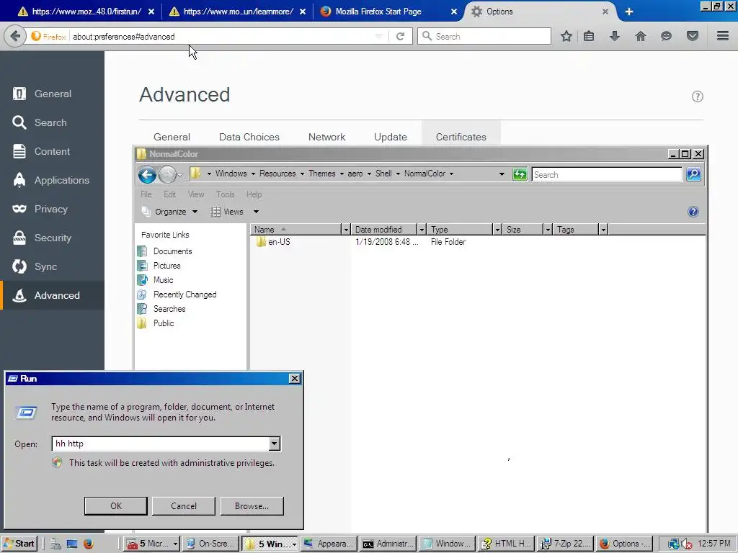Switch to Administrator command prompt taskbar item

click(388, 544)
